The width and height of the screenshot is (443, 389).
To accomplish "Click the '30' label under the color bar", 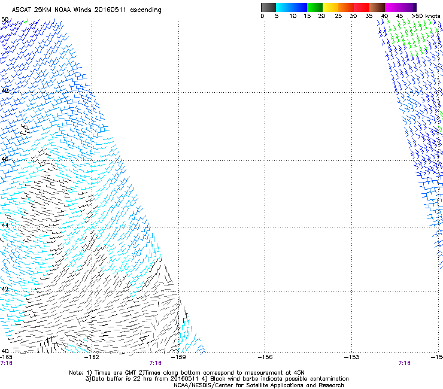I will [x=353, y=16].
